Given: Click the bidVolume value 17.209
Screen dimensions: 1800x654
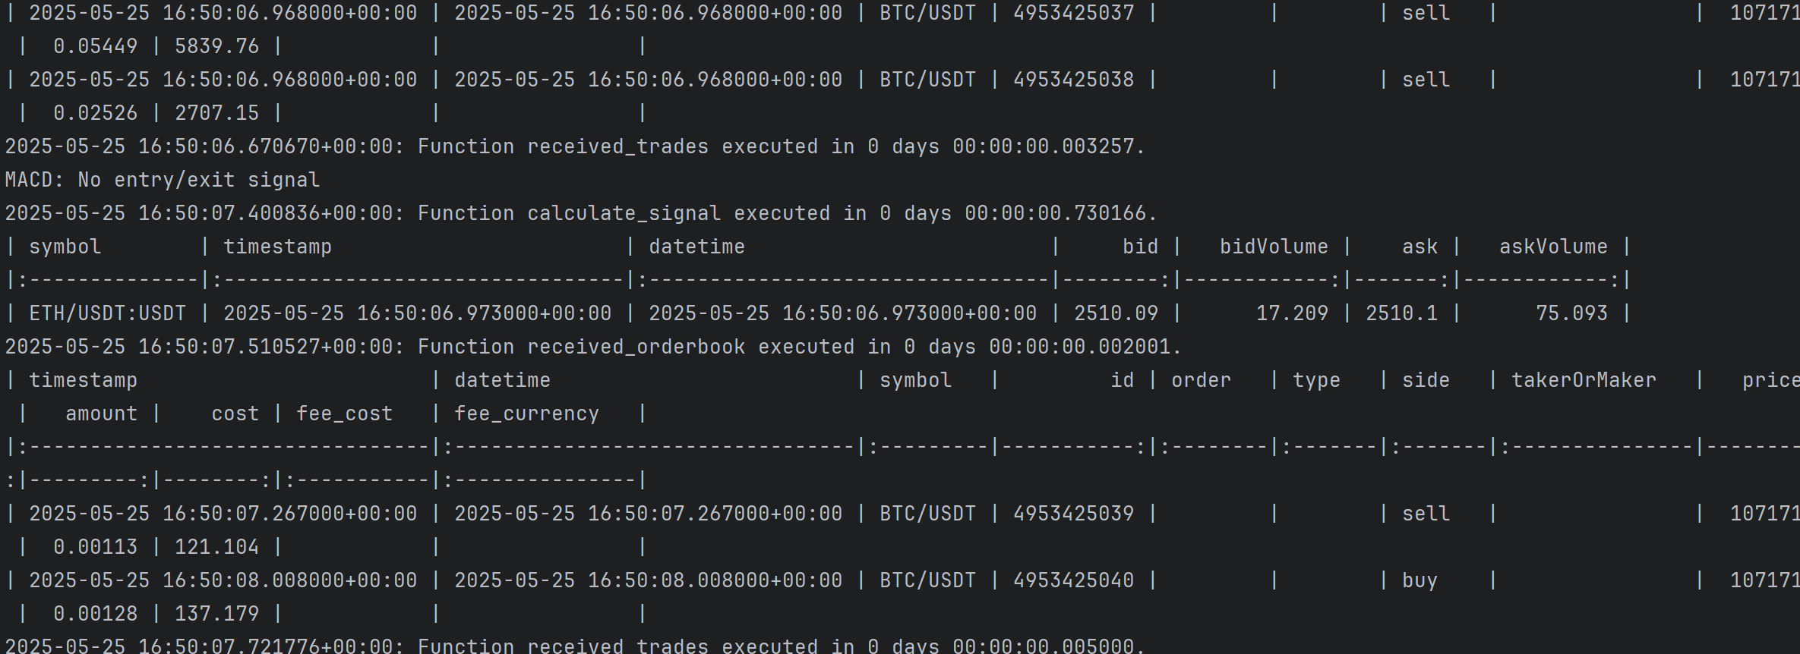Looking at the screenshot, I should 1292,313.
